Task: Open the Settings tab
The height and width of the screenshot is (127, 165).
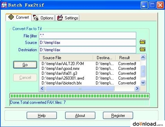Action: (x=67, y=18)
